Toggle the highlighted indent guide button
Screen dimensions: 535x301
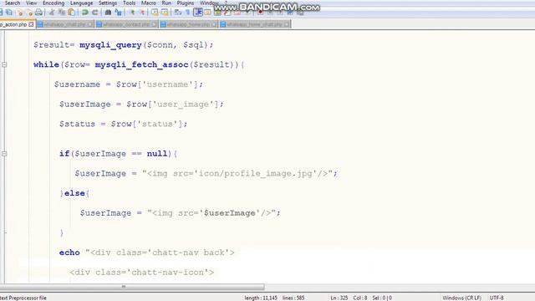click(198, 13)
